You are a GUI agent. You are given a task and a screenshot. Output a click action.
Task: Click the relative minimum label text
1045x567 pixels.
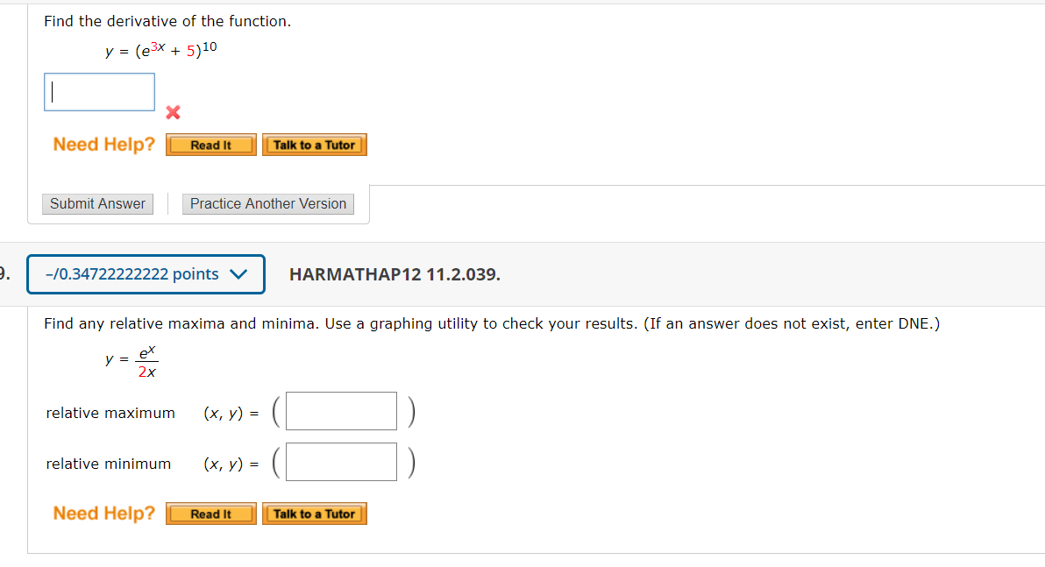[108, 463]
